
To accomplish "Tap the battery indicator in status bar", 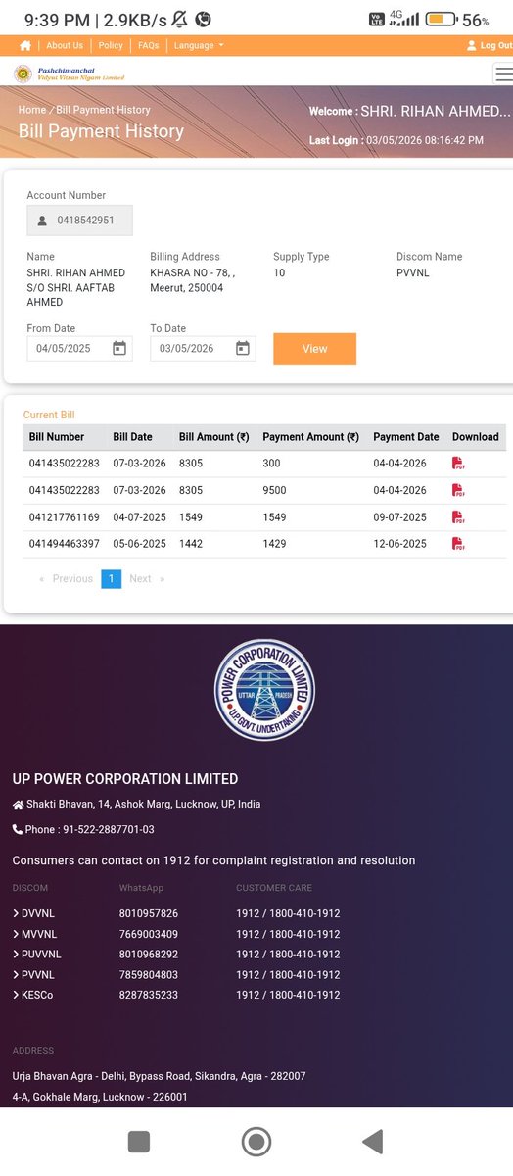I will pos(440,19).
